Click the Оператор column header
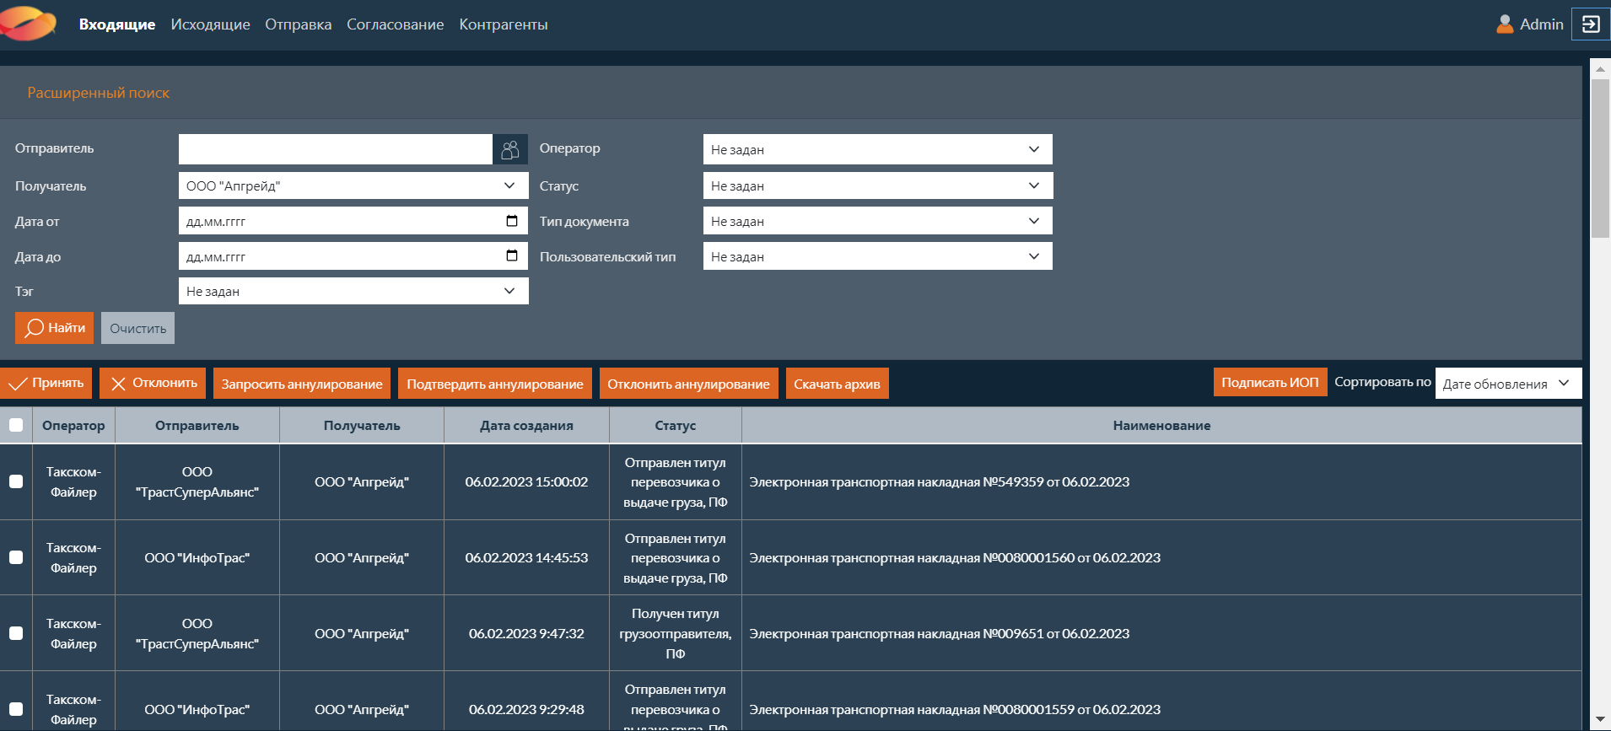1611x731 pixels. [x=73, y=425]
